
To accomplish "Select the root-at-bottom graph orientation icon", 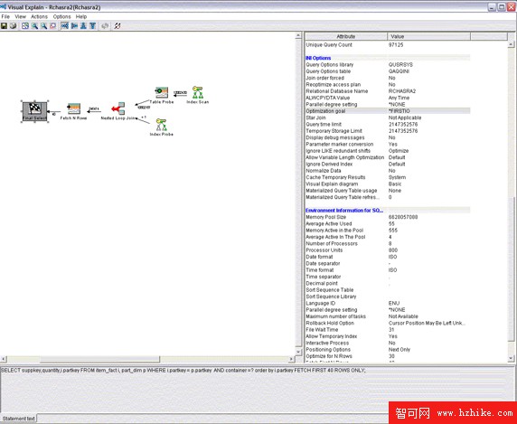I will point(93,25).
